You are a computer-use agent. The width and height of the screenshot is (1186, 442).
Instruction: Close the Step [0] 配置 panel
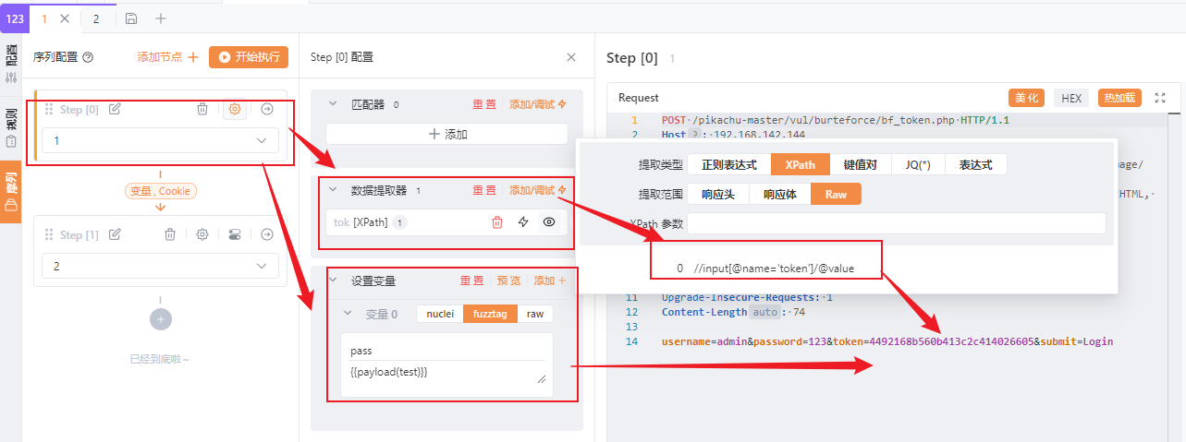click(x=571, y=57)
